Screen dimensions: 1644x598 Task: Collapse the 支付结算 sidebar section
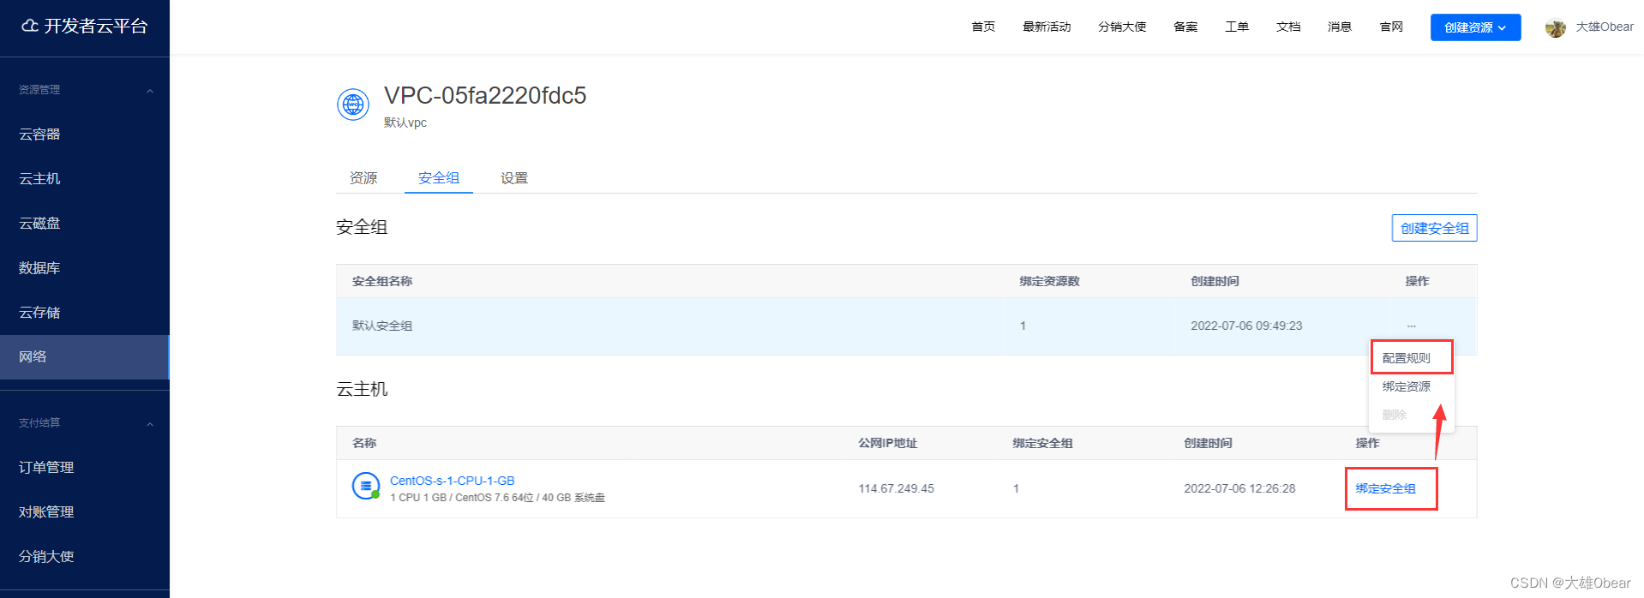coord(150,423)
